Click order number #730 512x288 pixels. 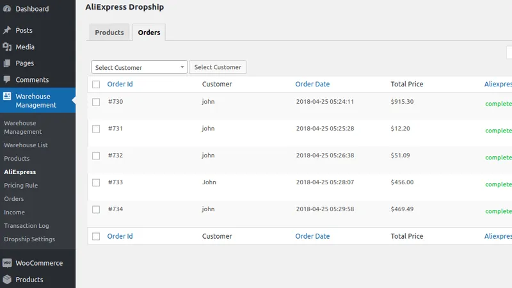[x=116, y=102]
